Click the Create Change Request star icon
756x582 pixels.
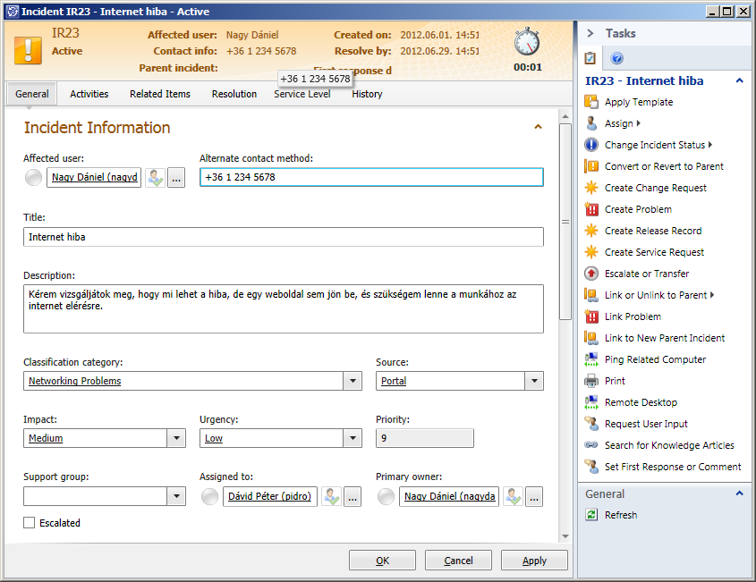591,188
